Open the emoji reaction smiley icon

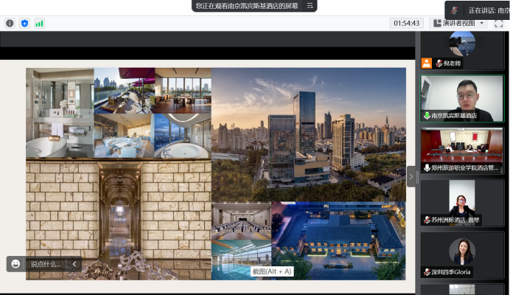click(15, 264)
